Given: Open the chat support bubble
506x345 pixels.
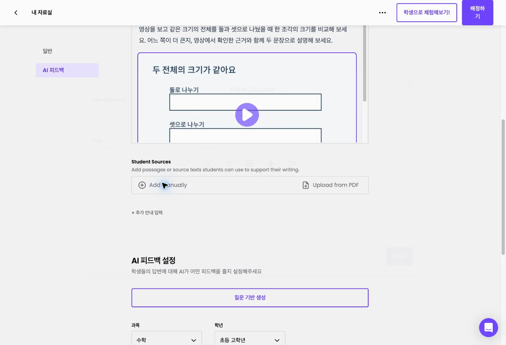Looking at the screenshot, I should tap(488, 328).
